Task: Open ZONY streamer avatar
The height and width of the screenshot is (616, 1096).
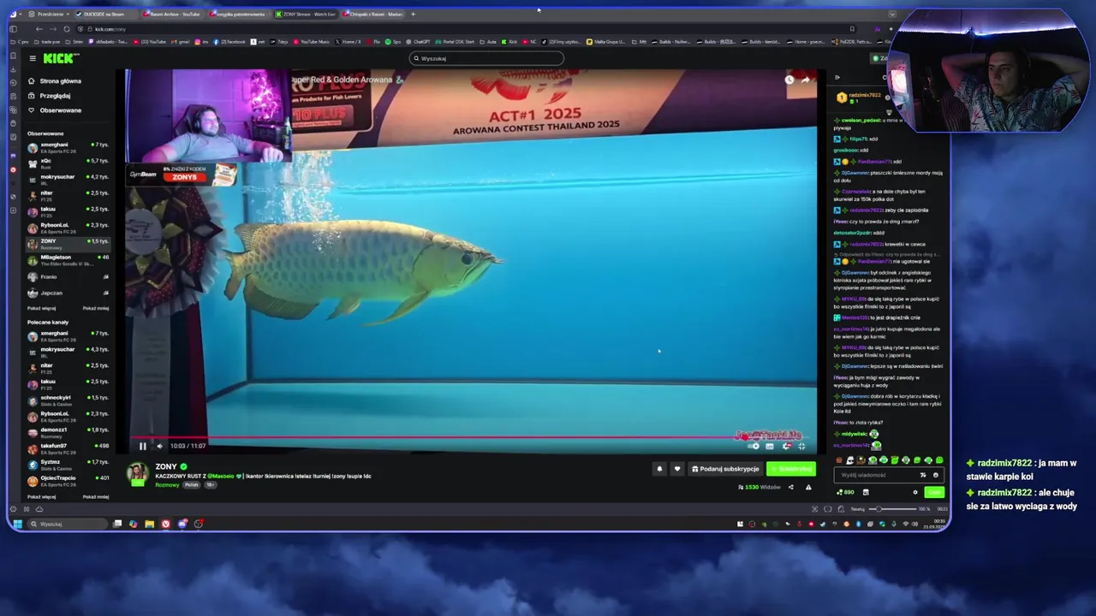Action: [x=137, y=474]
